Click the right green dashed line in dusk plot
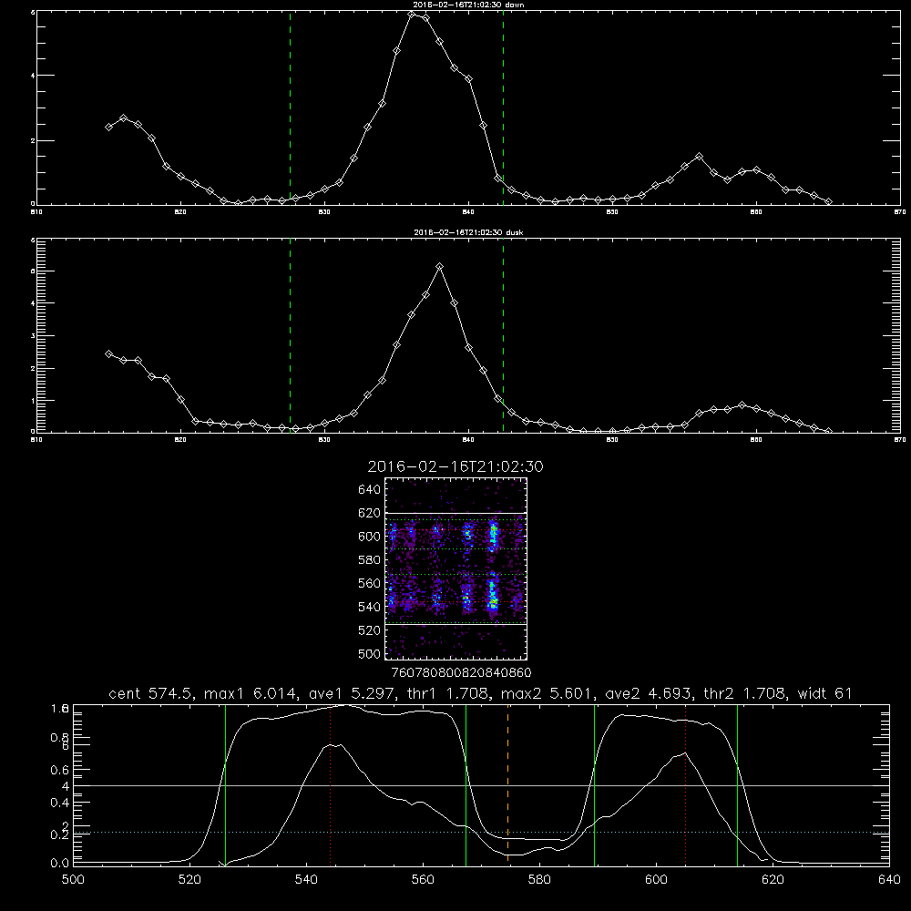The height and width of the screenshot is (911, 911). [503, 335]
